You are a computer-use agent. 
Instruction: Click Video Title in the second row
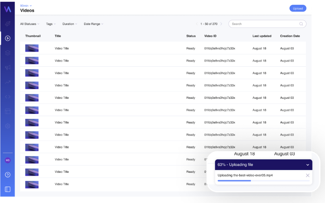click(62, 61)
